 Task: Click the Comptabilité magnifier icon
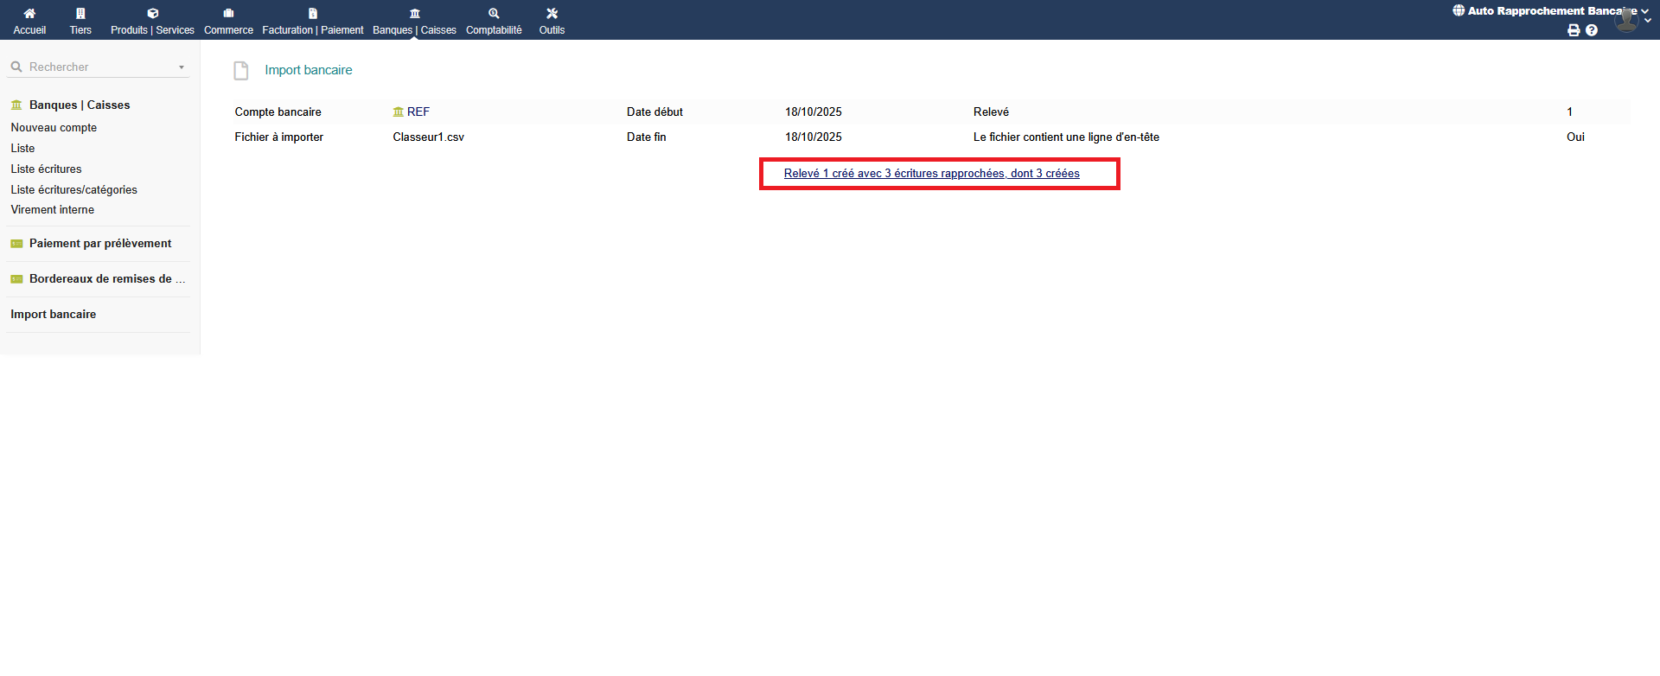494,14
